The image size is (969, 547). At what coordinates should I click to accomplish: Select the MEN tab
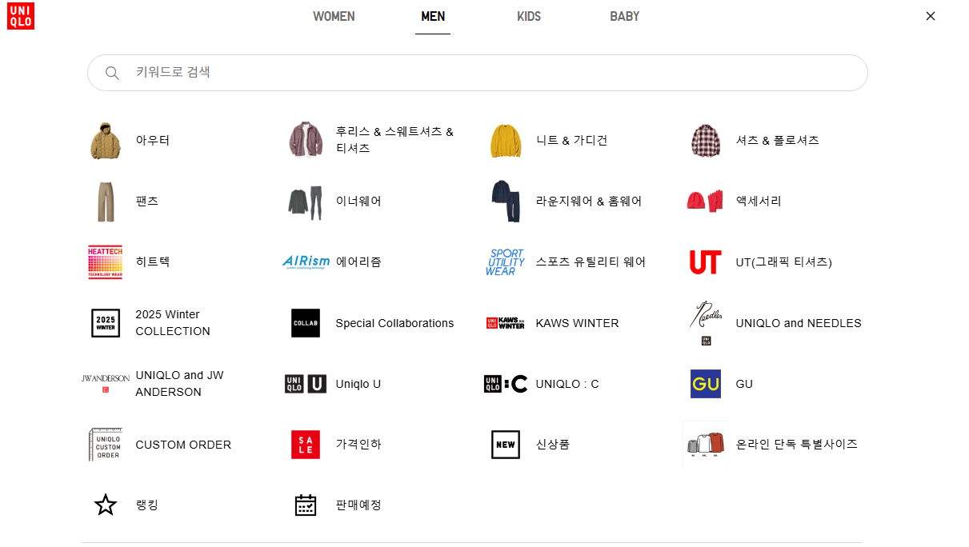(433, 17)
